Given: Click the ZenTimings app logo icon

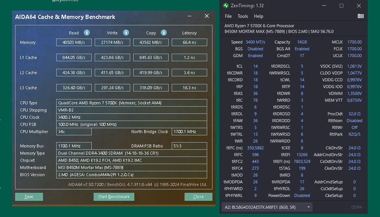Looking at the screenshot, I should (226, 6).
